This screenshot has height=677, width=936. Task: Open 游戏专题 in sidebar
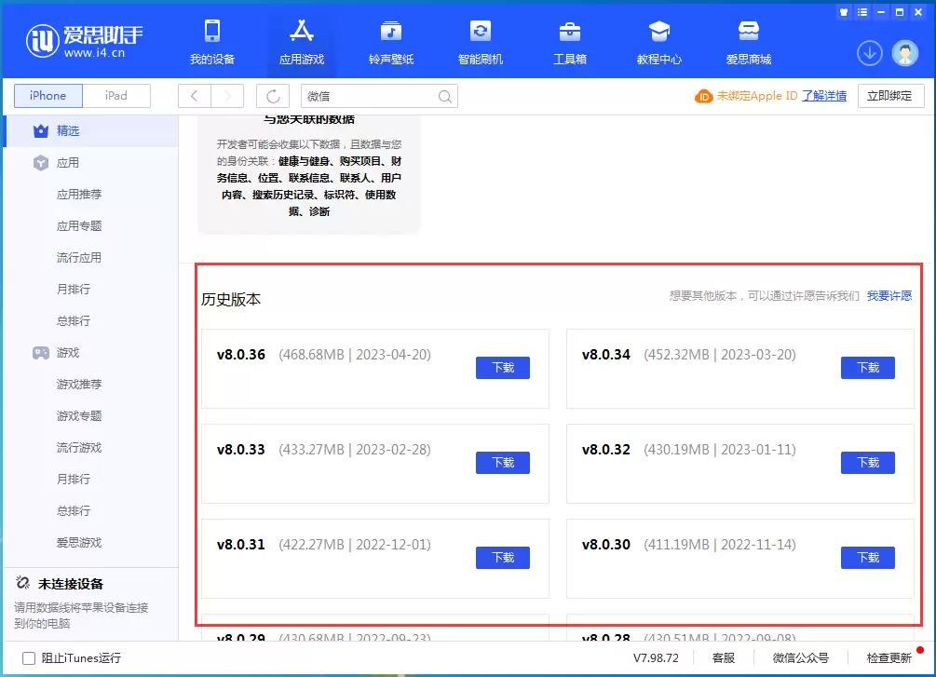pyautogui.click(x=79, y=415)
